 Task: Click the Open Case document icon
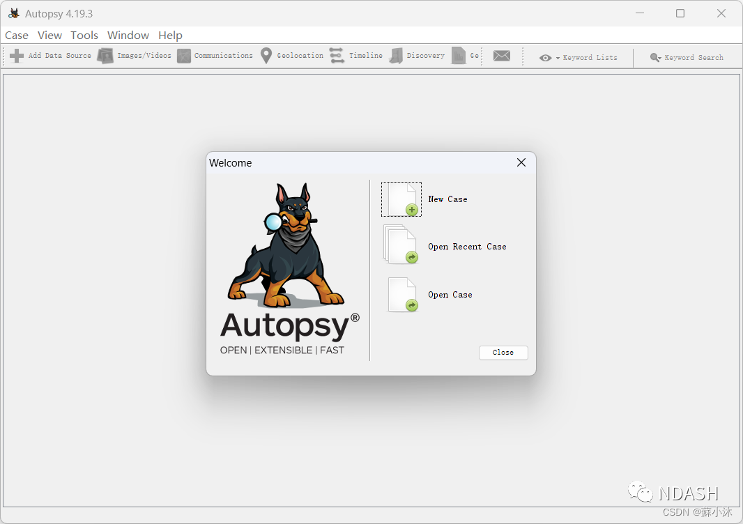click(403, 295)
